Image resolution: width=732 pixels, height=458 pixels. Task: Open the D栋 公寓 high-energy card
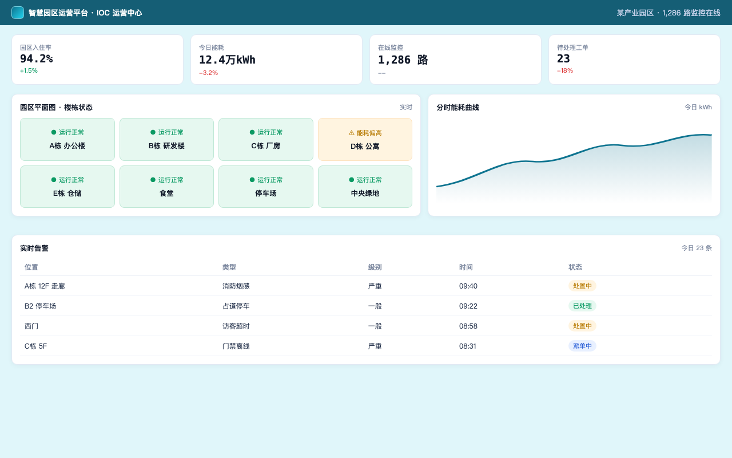[x=365, y=139]
